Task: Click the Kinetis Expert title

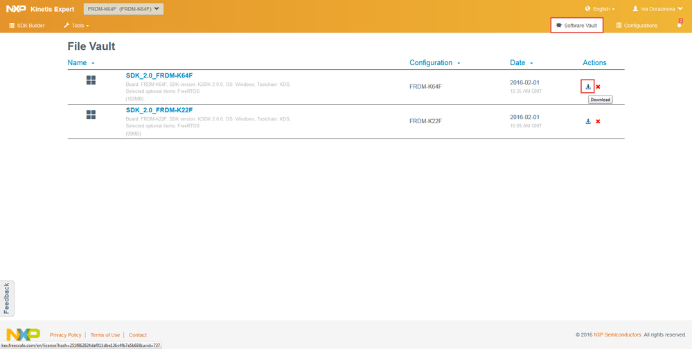Action: pos(53,9)
